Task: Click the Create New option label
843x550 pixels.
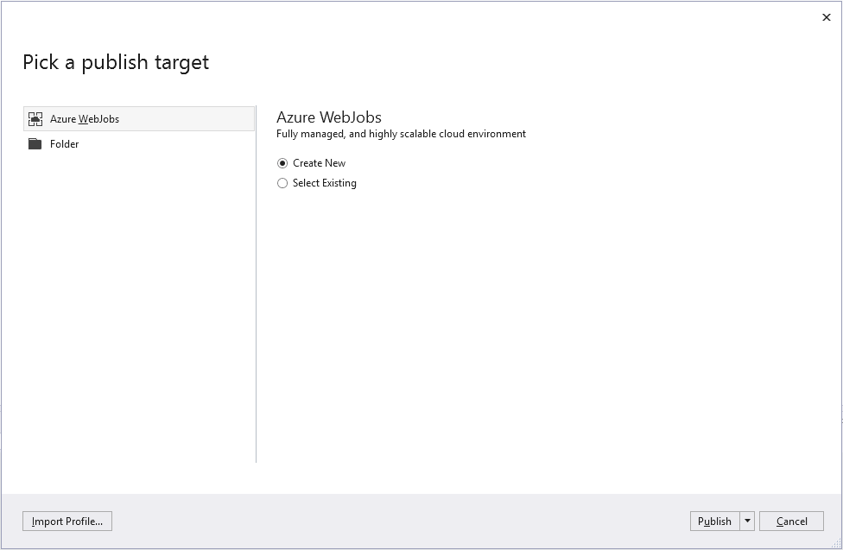Action: (x=319, y=163)
